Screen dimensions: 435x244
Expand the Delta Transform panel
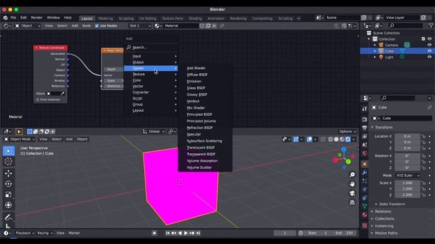tap(391, 204)
